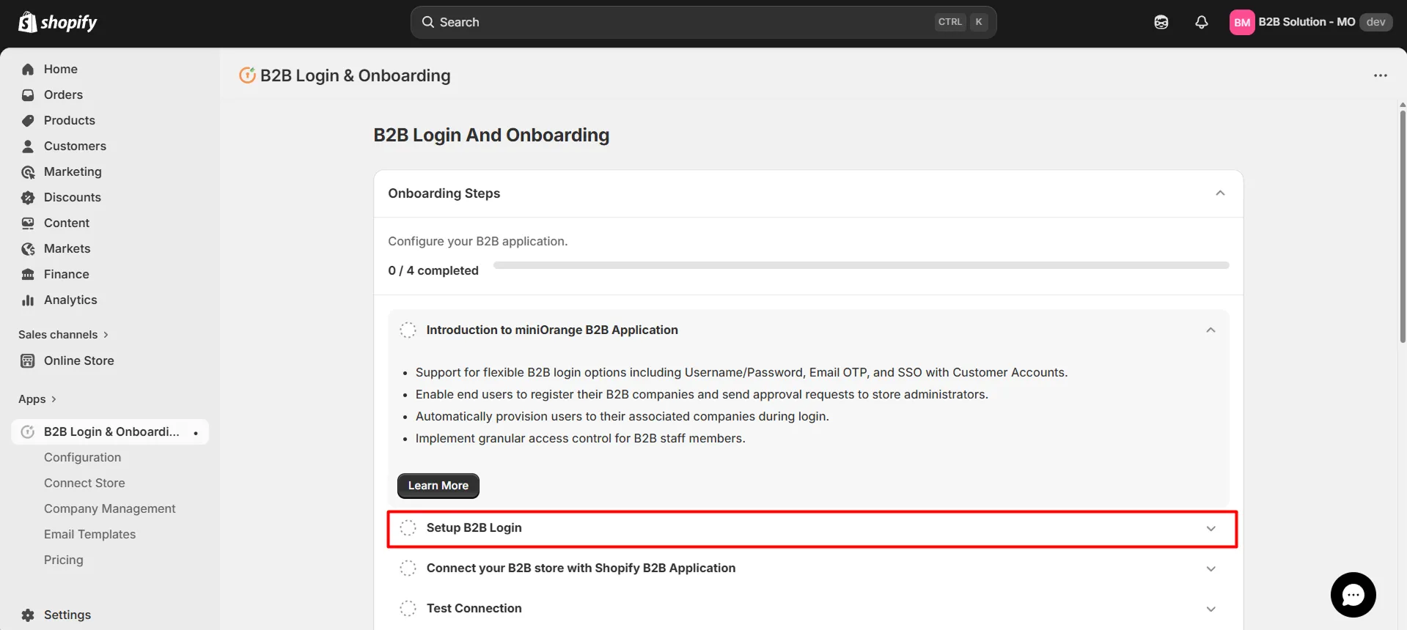Click the B2B app icon beside page title
Image resolution: width=1407 pixels, height=630 pixels.
[x=247, y=75]
